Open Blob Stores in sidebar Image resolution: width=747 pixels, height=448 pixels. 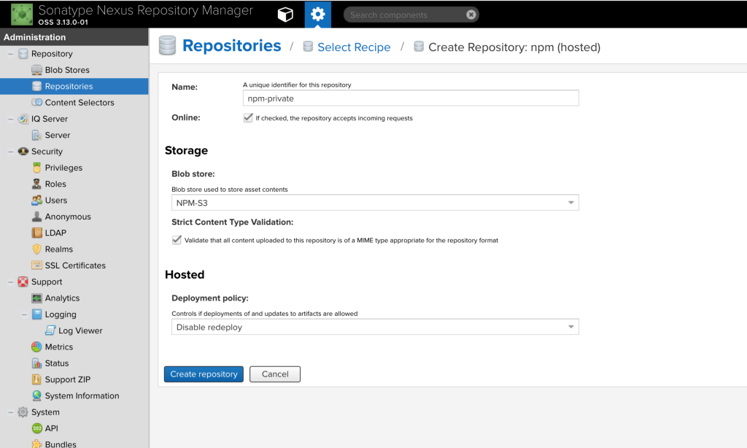tap(67, 70)
